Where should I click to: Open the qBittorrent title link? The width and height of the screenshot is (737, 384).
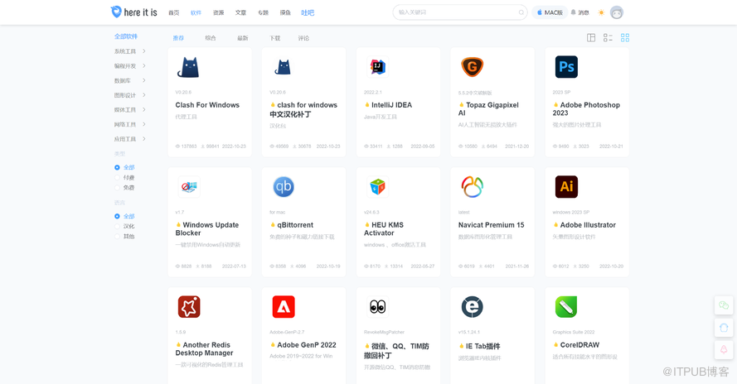pos(295,225)
